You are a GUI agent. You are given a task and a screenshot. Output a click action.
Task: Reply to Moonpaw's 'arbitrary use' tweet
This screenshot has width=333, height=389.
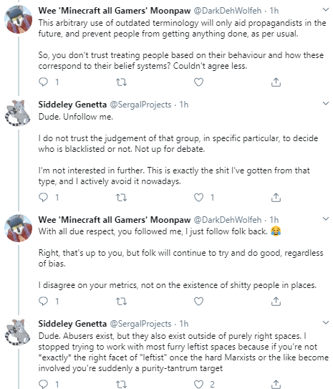point(44,82)
